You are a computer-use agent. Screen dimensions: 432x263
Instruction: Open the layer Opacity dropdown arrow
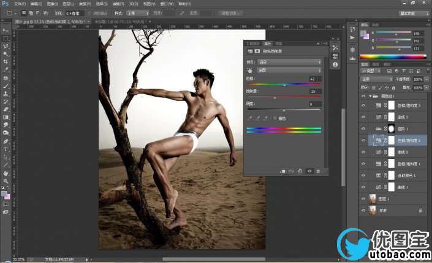pos(426,80)
